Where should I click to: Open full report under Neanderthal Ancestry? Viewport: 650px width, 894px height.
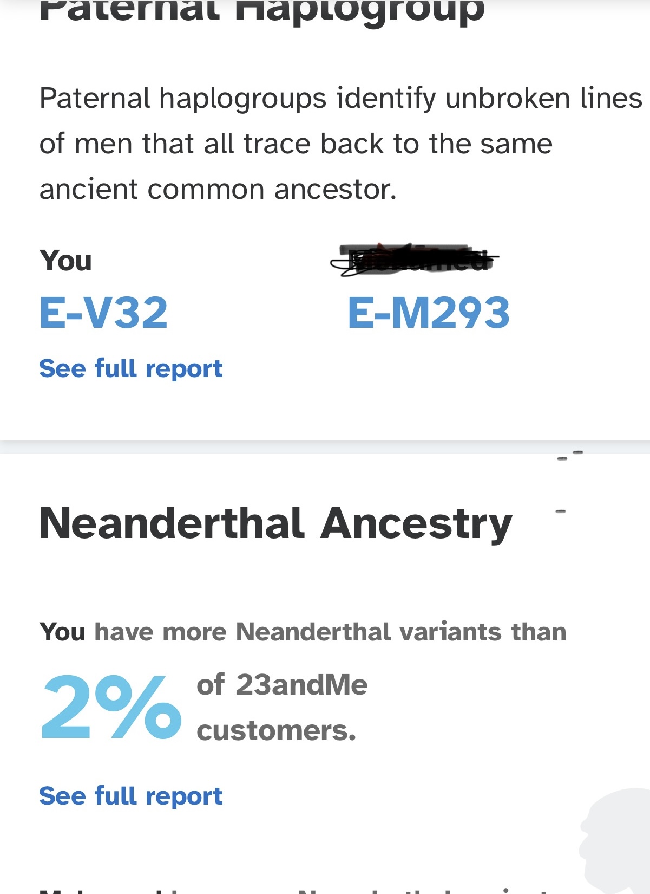click(x=130, y=796)
